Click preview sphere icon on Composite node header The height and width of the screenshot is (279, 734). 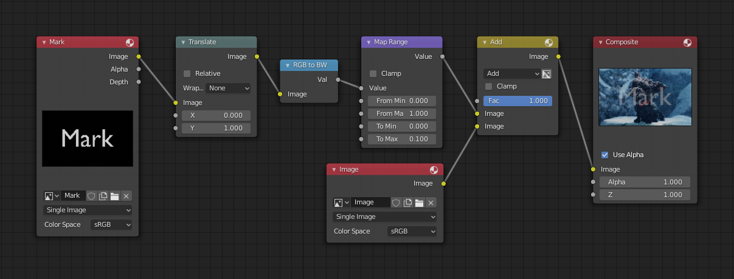pyautogui.click(x=687, y=42)
